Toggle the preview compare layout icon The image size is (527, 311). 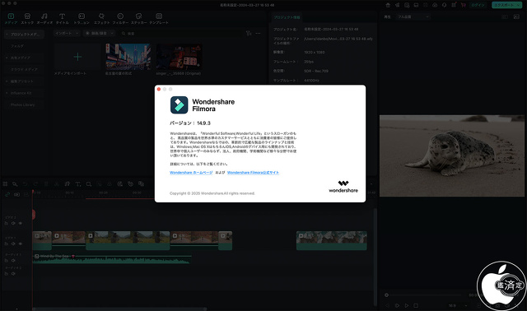(505, 16)
